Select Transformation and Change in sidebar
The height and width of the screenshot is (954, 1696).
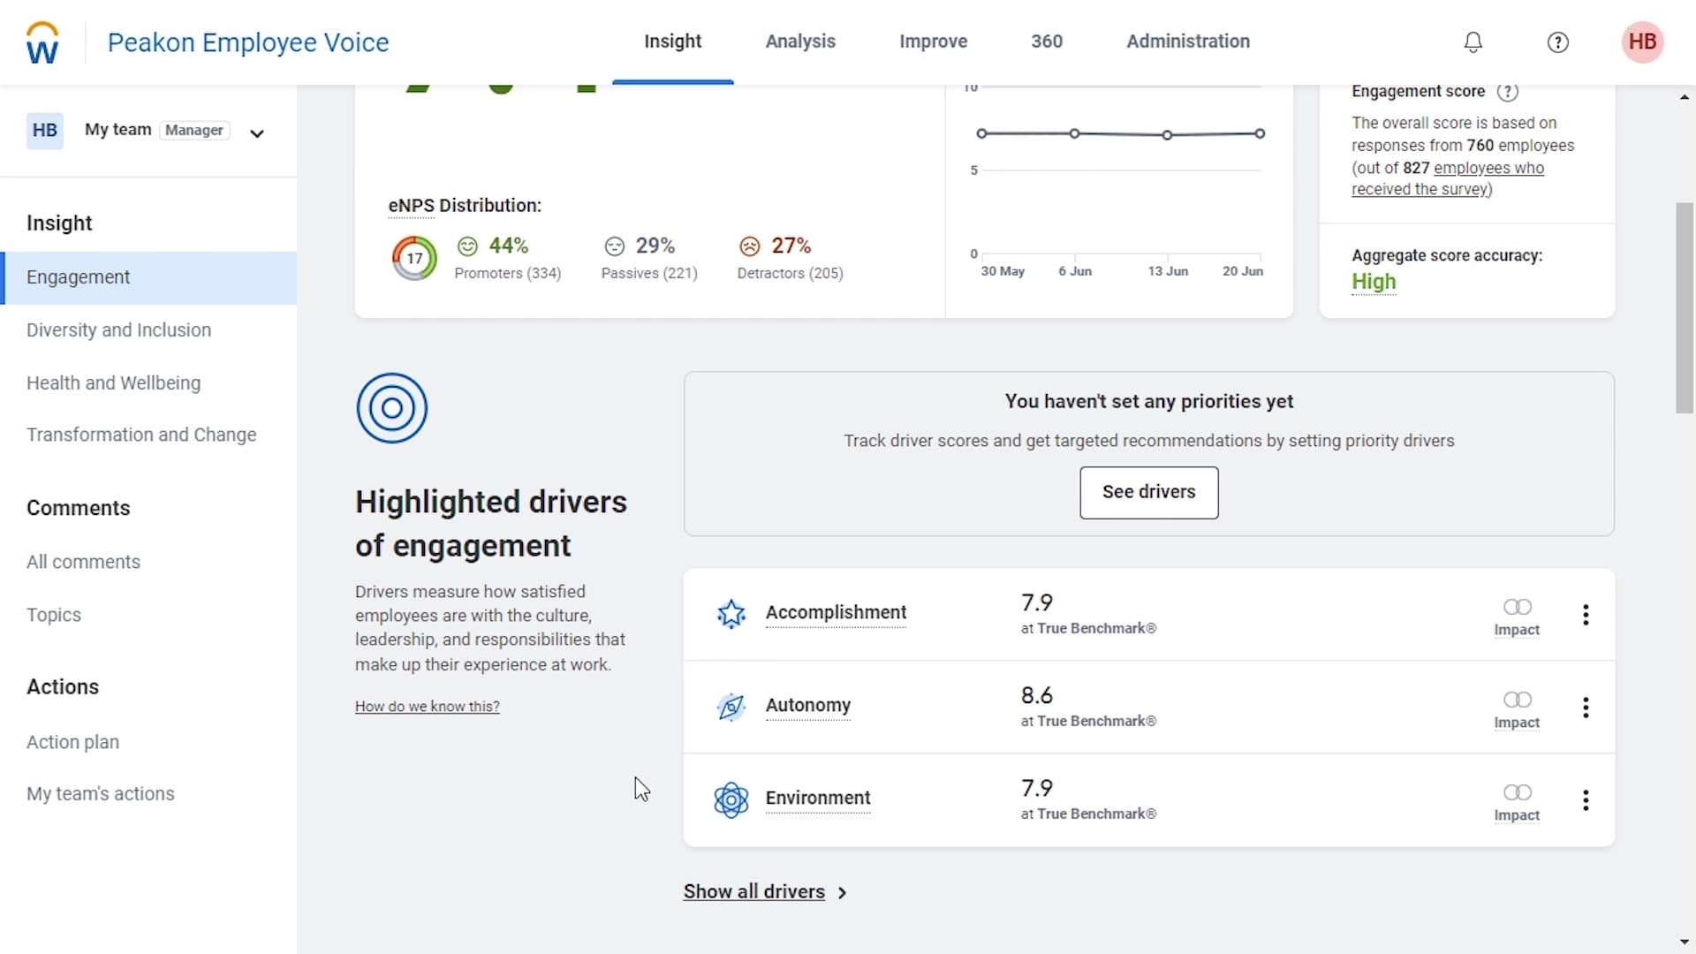point(141,435)
